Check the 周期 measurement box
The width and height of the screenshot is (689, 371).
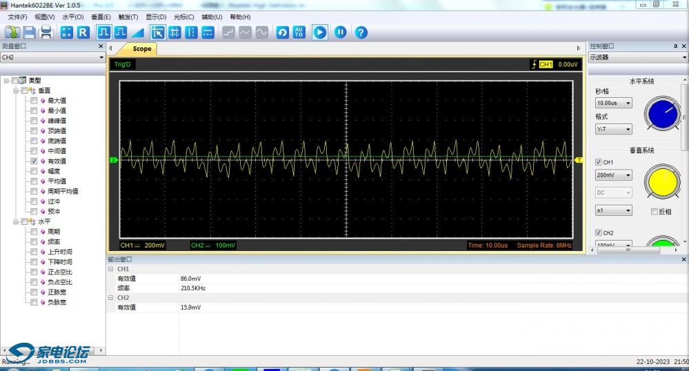click(x=34, y=232)
